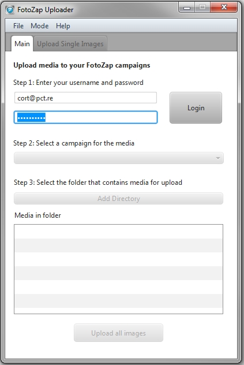244x365 pixels.
Task: Select first shaded row in the media list
Action: 118,245
